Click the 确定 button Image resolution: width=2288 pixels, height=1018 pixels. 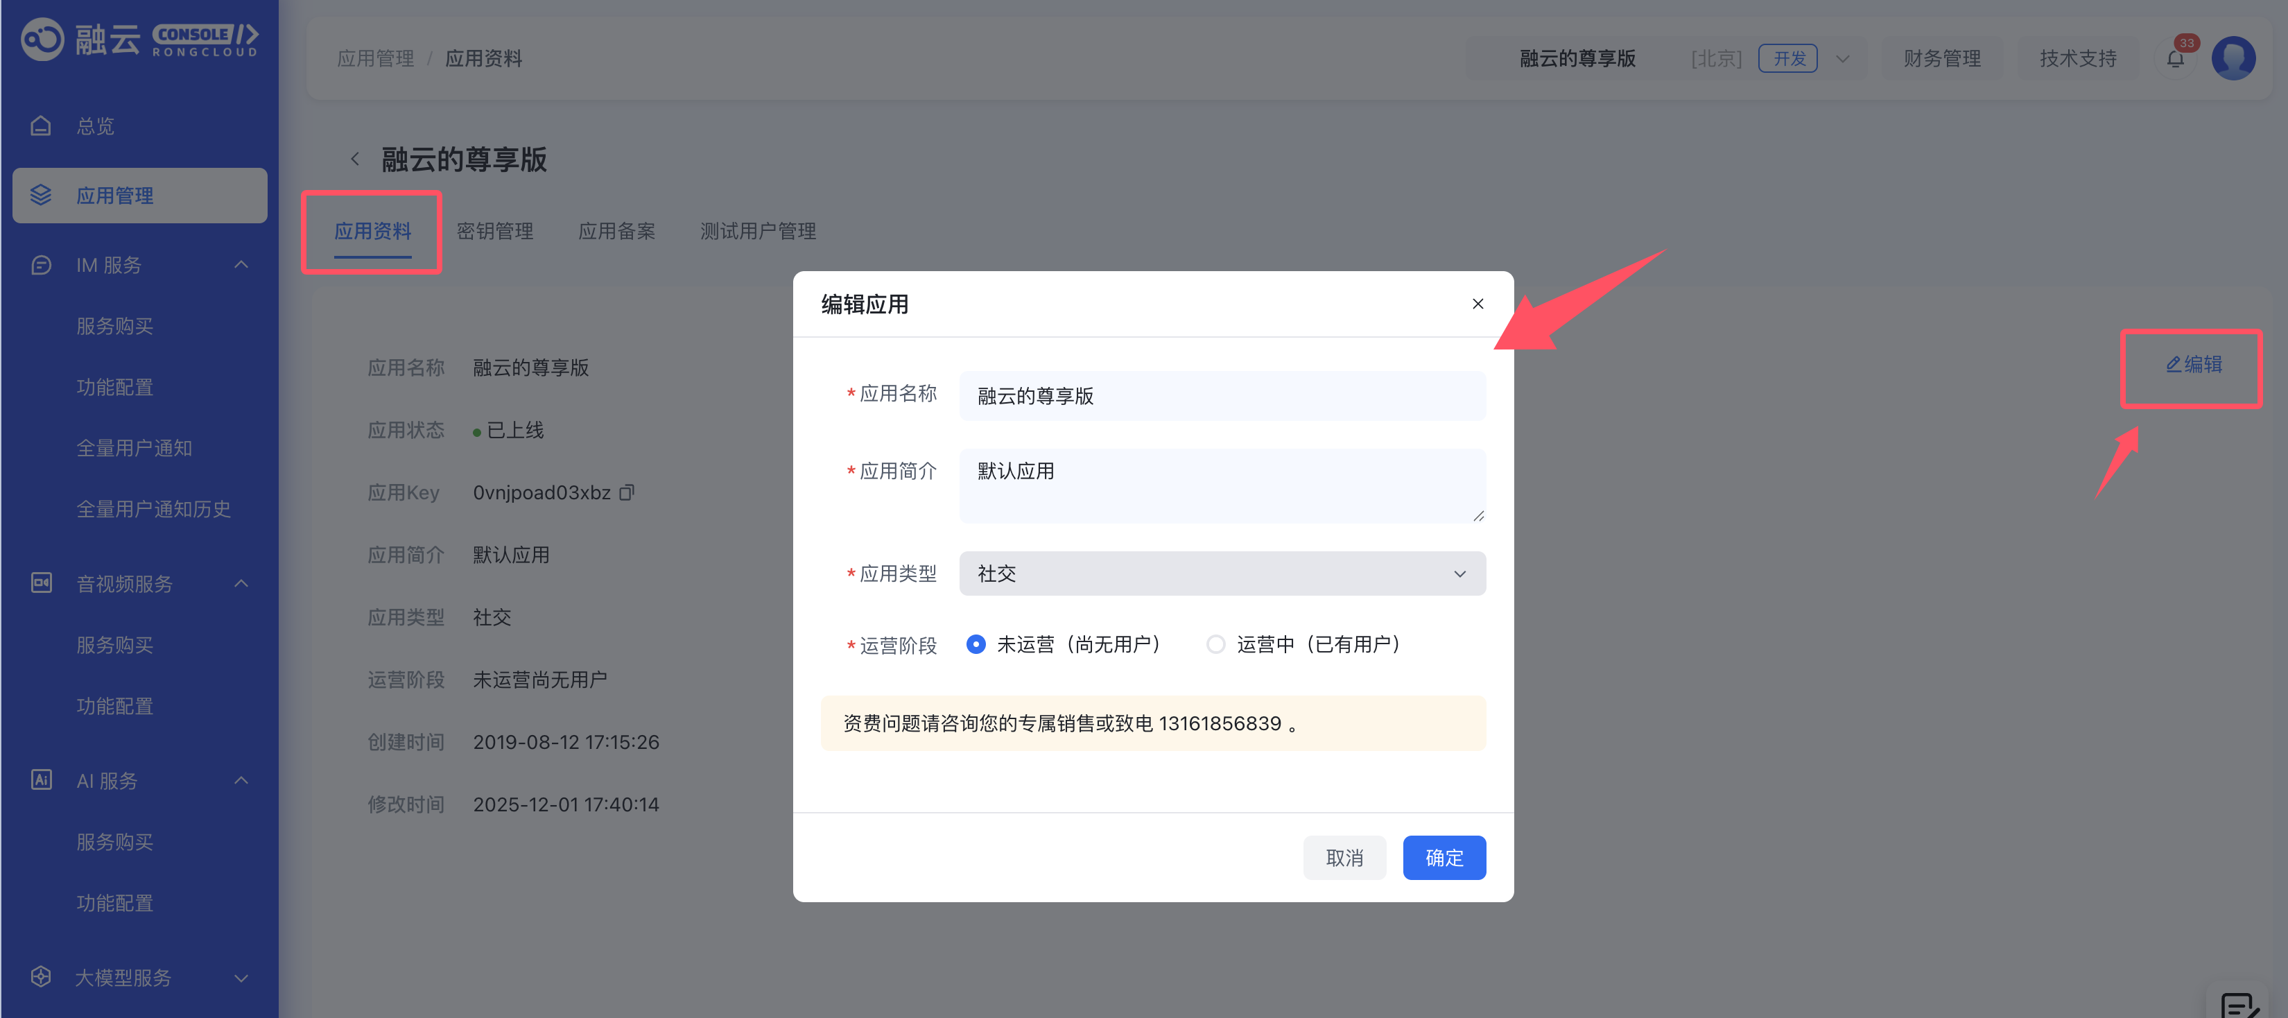click(x=1444, y=857)
